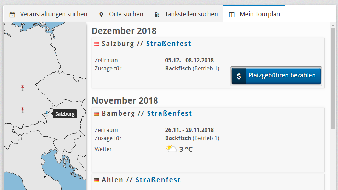Image resolution: width=338 pixels, height=190 pixels.
Task: Open the Orte suchen tab
Action: click(x=126, y=14)
